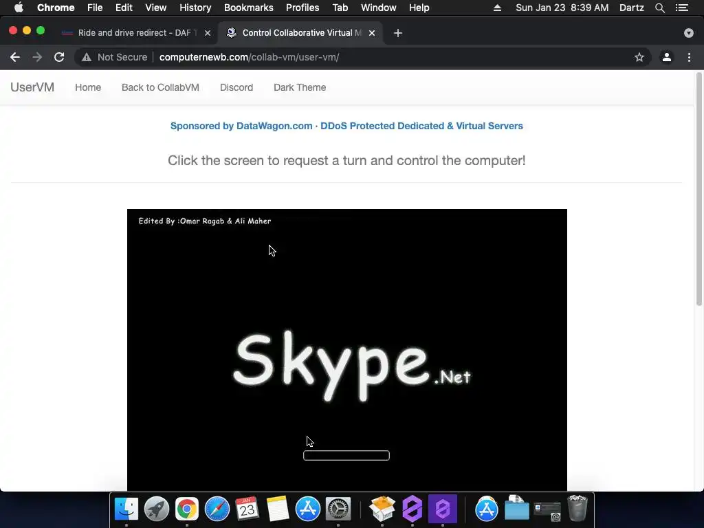Open Safari compass icon in dock
The height and width of the screenshot is (528, 704).
click(x=217, y=509)
